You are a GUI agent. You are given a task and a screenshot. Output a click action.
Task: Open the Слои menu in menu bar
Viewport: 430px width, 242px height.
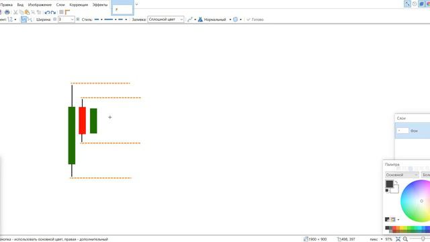(60, 5)
